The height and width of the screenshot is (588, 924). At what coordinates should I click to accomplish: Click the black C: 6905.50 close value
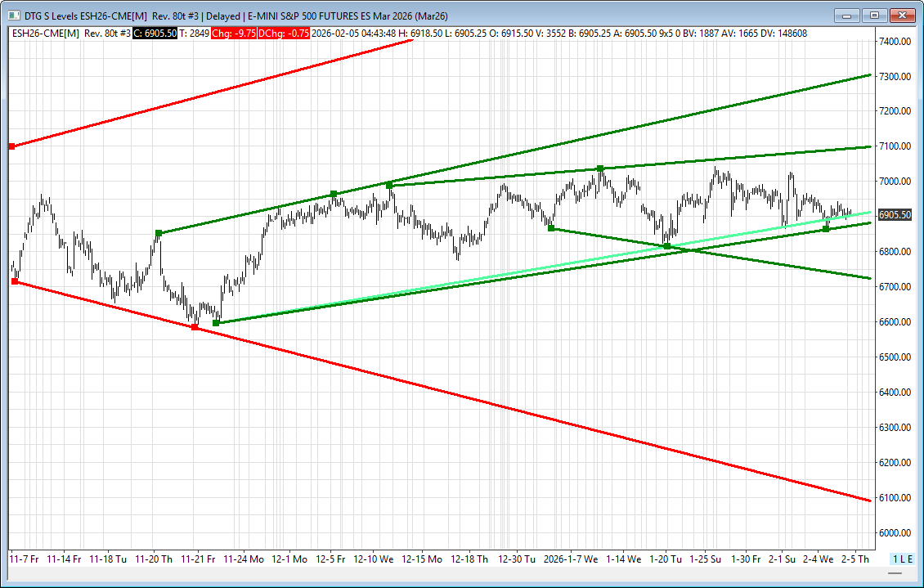(155, 33)
